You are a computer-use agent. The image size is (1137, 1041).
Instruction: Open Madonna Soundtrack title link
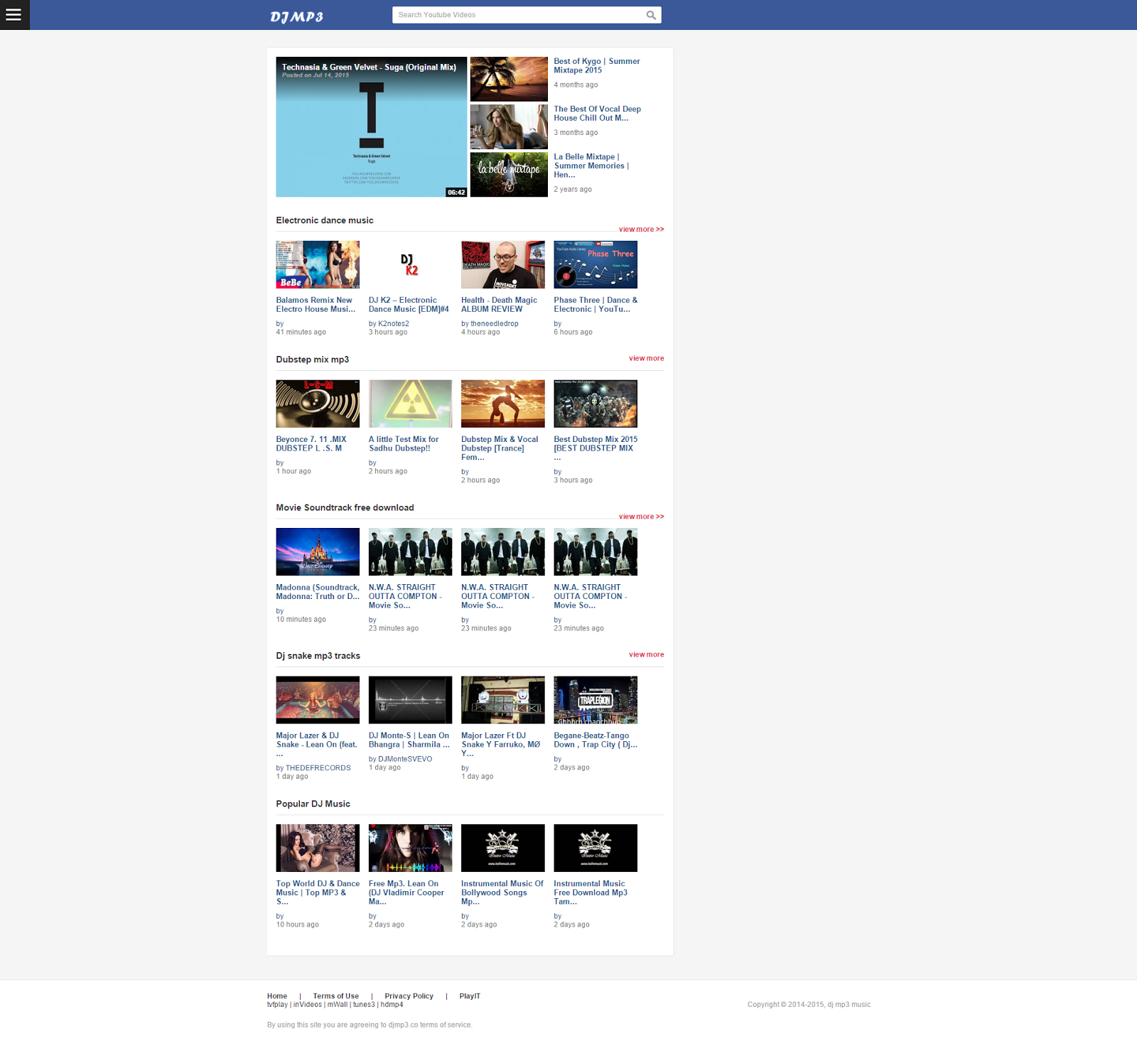pyautogui.click(x=318, y=591)
